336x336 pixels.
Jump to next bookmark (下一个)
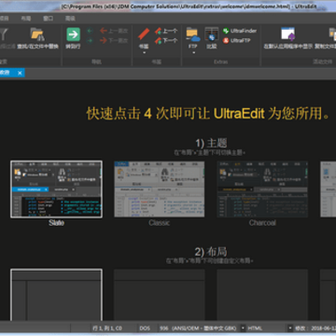coord(166,40)
